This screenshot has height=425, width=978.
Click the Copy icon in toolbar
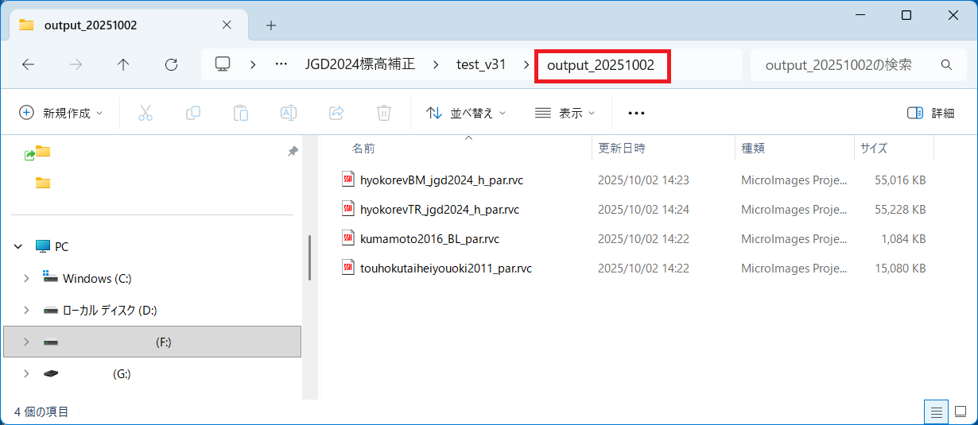pos(193,113)
